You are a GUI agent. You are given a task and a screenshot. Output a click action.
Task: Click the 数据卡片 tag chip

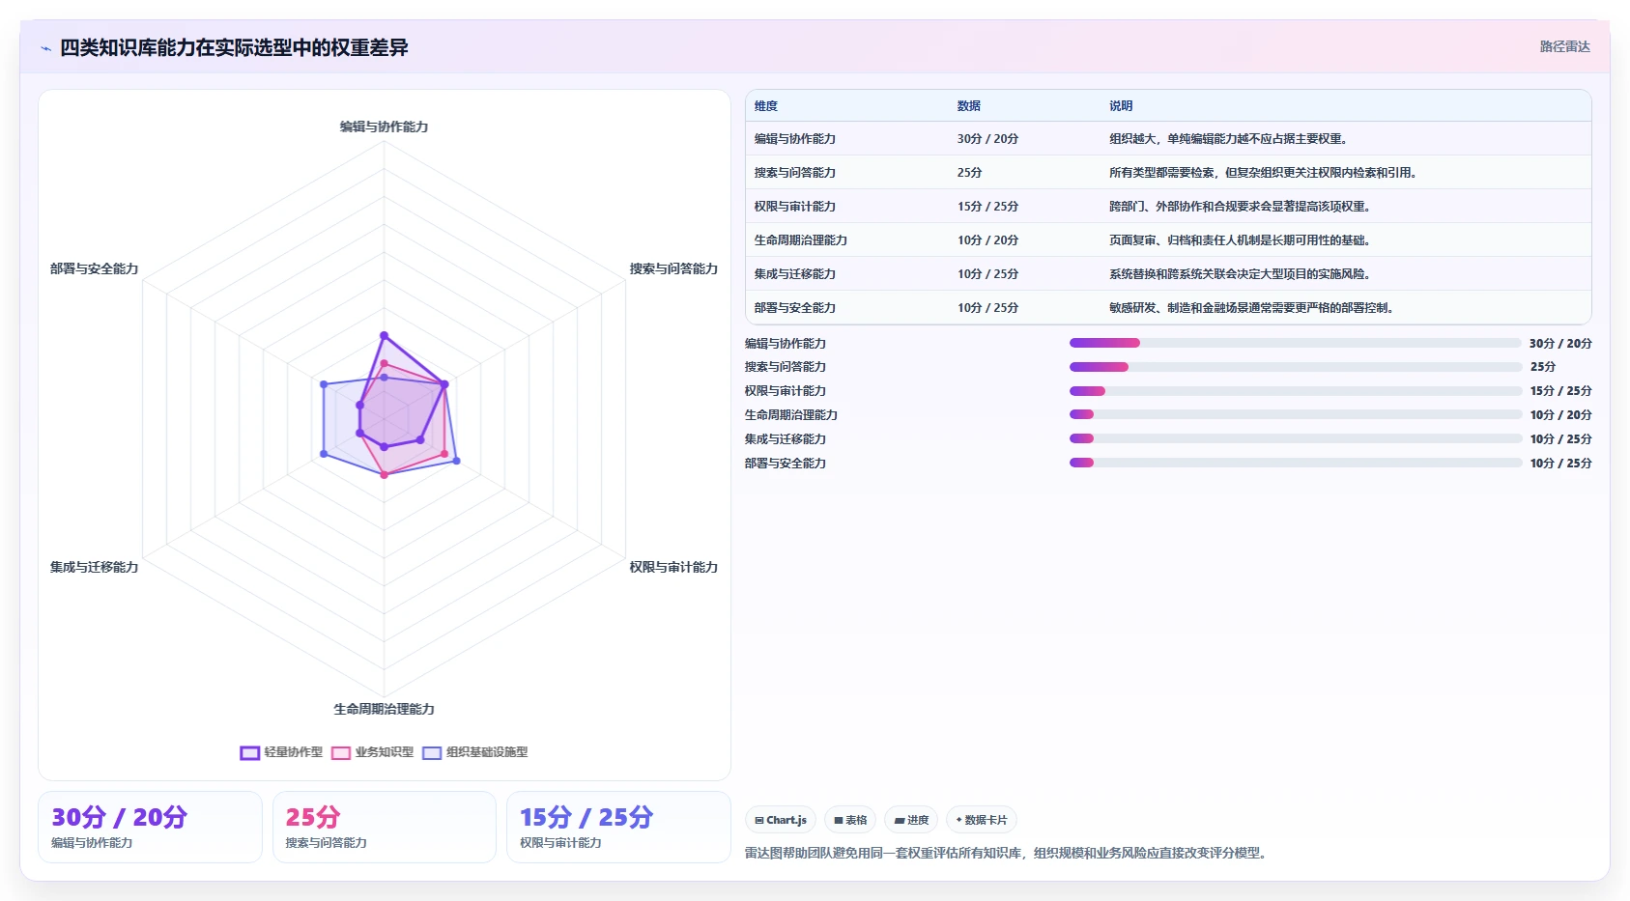pyautogui.click(x=982, y=820)
